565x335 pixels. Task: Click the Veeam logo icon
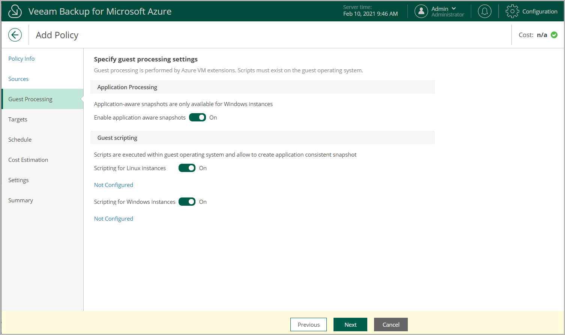[15, 11]
